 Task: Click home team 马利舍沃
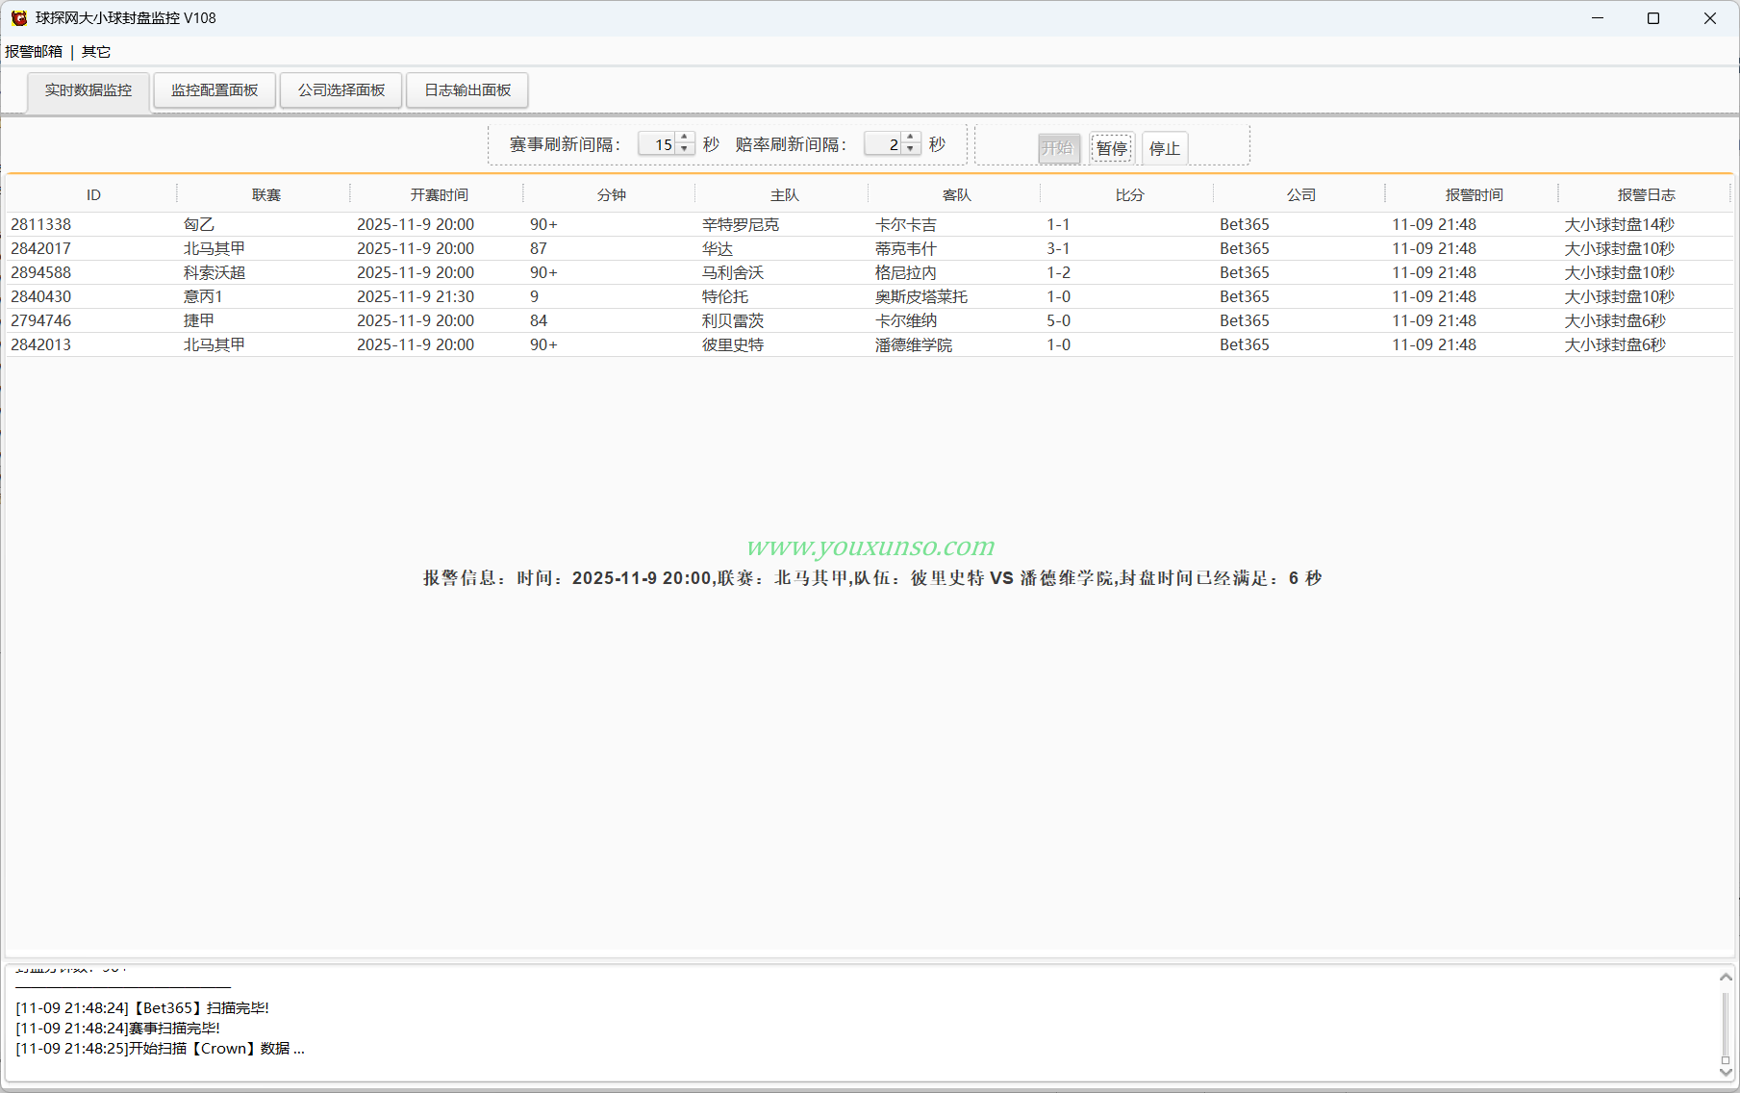point(733,272)
